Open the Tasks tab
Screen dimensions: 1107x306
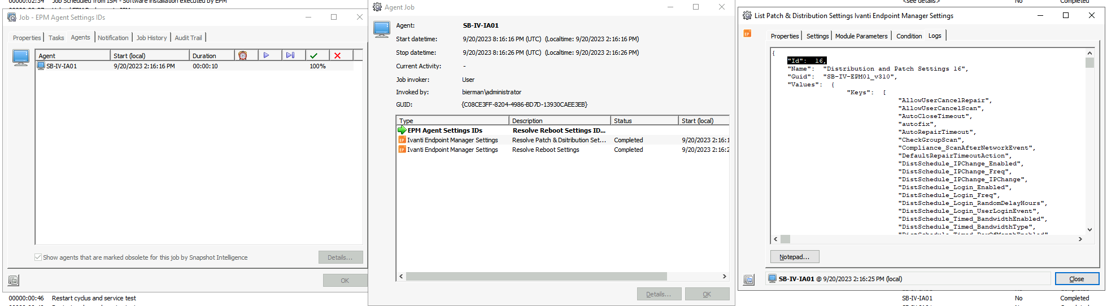coord(56,38)
